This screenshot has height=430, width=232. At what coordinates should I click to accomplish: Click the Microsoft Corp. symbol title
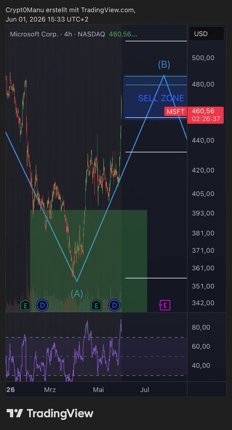[x=34, y=34]
